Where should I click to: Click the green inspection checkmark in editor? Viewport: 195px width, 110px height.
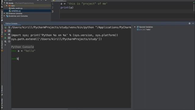[194, 2]
